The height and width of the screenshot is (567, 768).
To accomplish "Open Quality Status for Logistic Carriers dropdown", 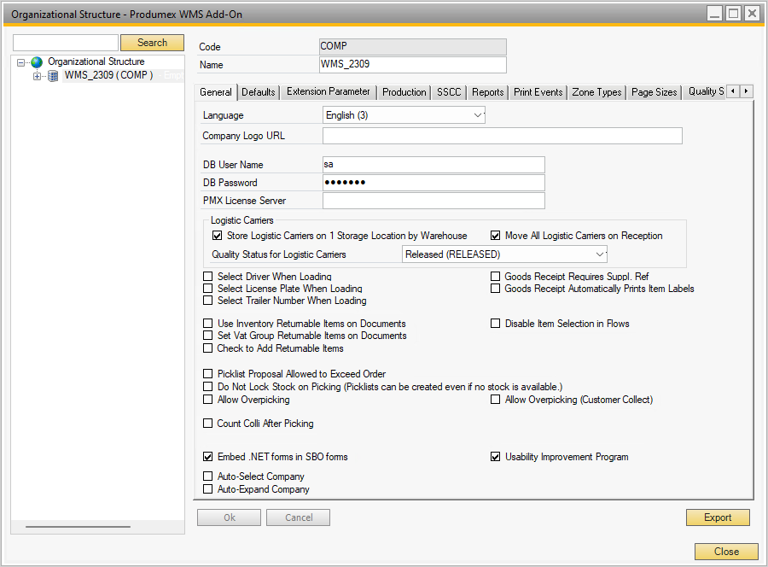I will [x=599, y=254].
